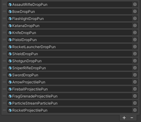The image size is (141, 122).
Task: Open object picker for KatanaDropPun
Action: click(135, 25)
